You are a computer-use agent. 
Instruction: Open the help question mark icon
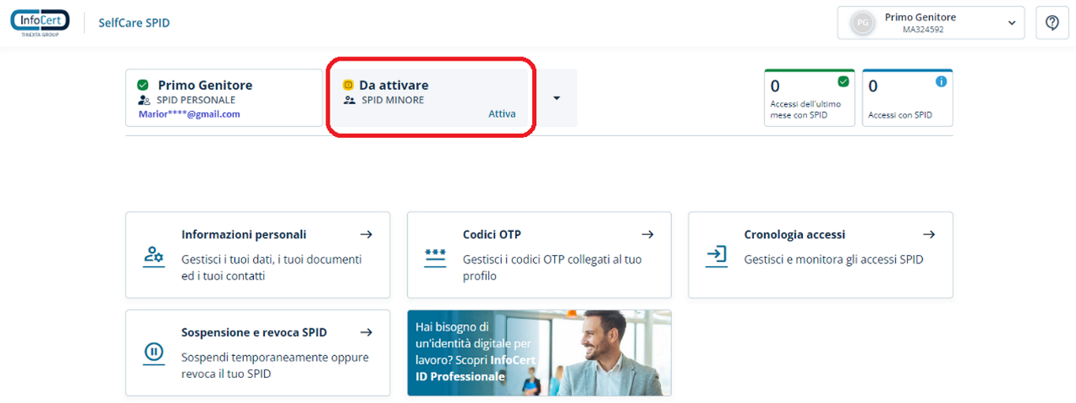click(1052, 23)
